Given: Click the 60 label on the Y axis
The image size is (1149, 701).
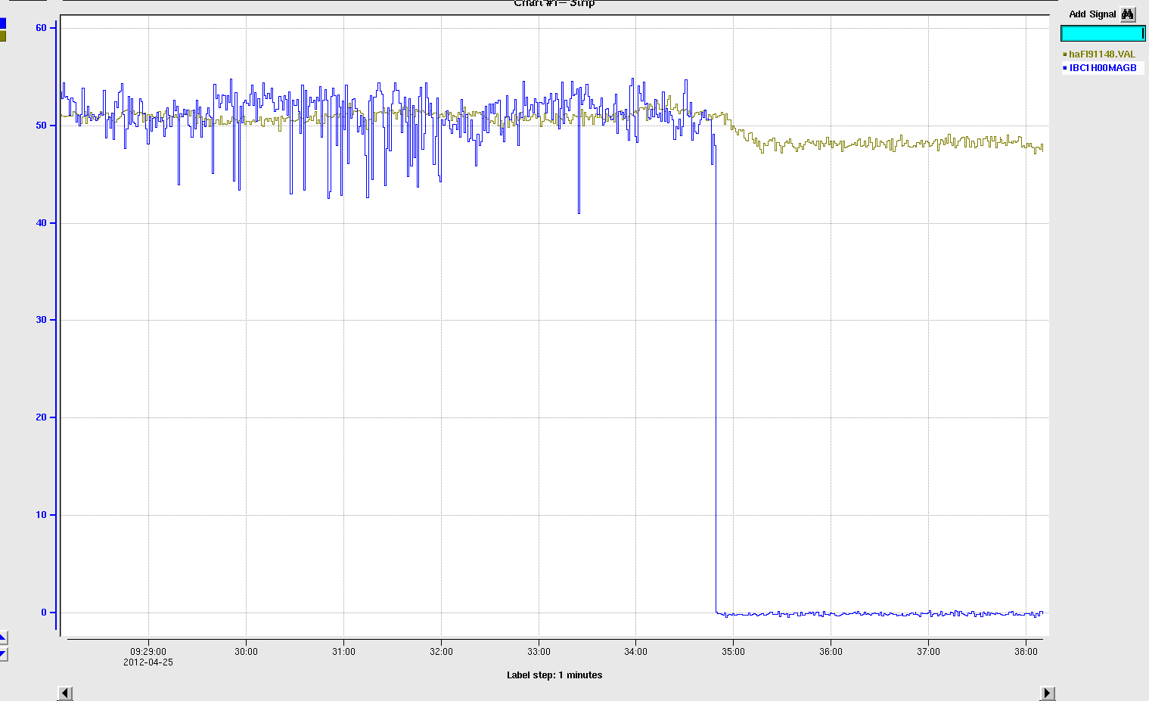Looking at the screenshot, I should coord(41,28).
